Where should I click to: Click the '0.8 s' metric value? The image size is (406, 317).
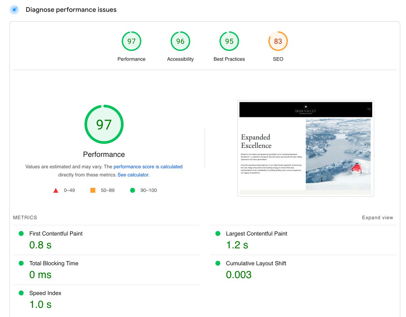[40, 245]
